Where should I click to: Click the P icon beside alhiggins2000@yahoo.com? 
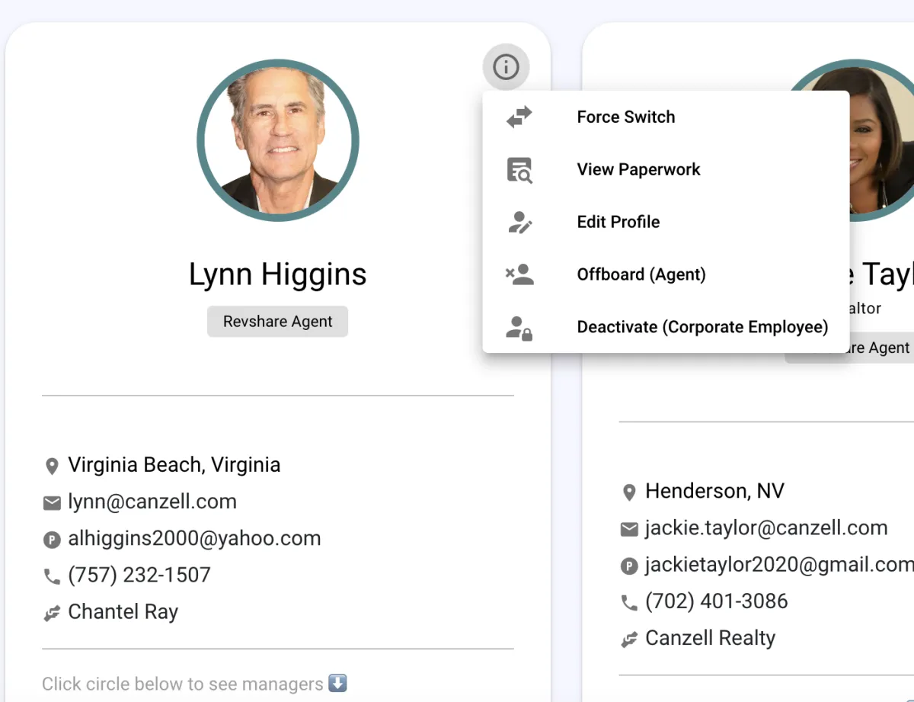pos(52,540)
